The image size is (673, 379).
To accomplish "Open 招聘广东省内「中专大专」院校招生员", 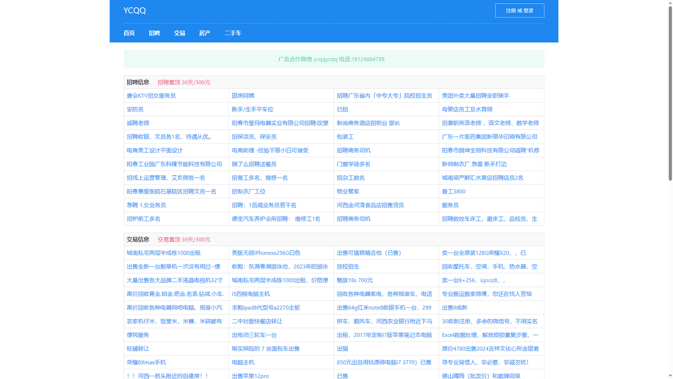I will (x=384, y=95).
